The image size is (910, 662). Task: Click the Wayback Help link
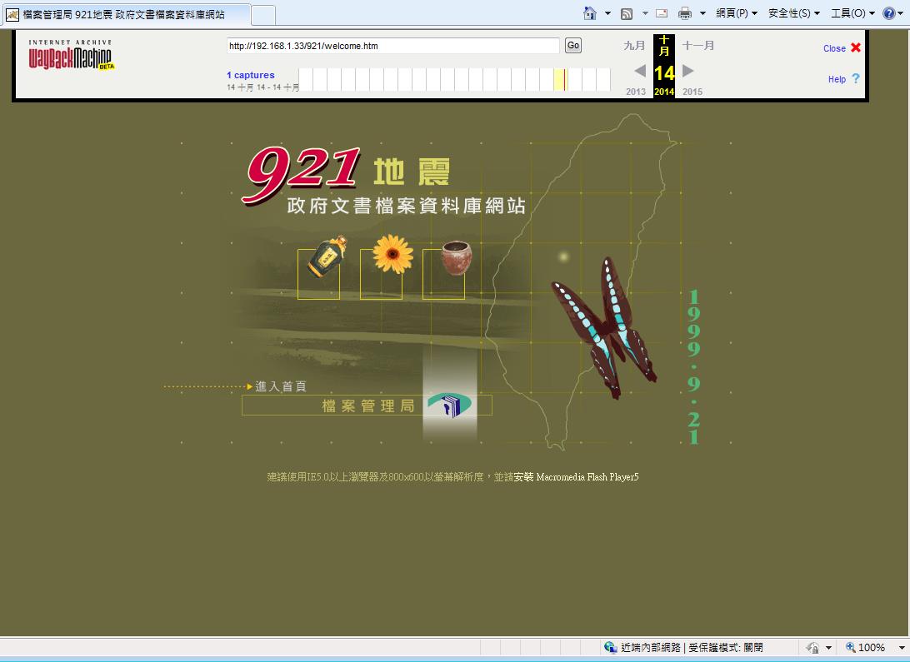tap(837, 79)
